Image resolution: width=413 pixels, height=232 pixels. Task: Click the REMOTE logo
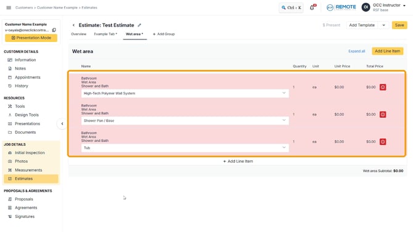[341, 7]
